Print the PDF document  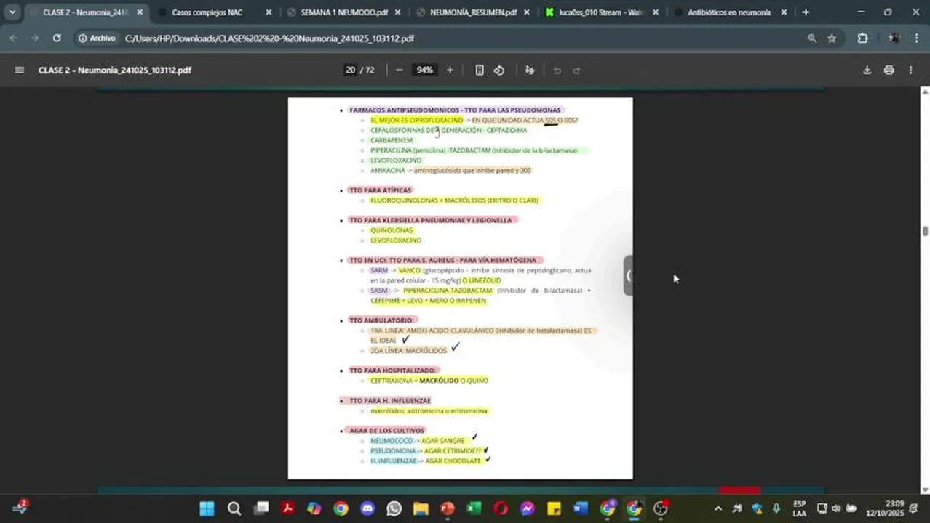tap(889, 70)
